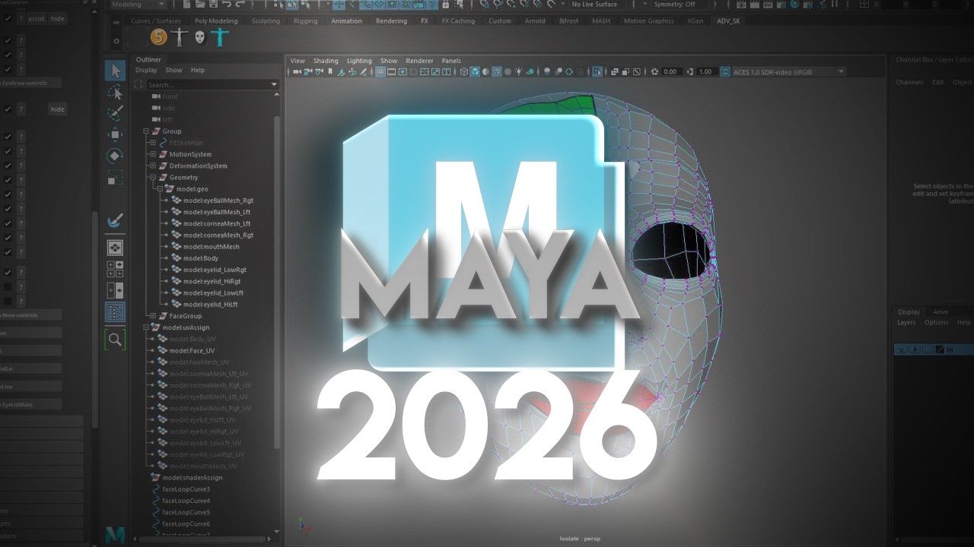Click the hide button beside assist

57,18
